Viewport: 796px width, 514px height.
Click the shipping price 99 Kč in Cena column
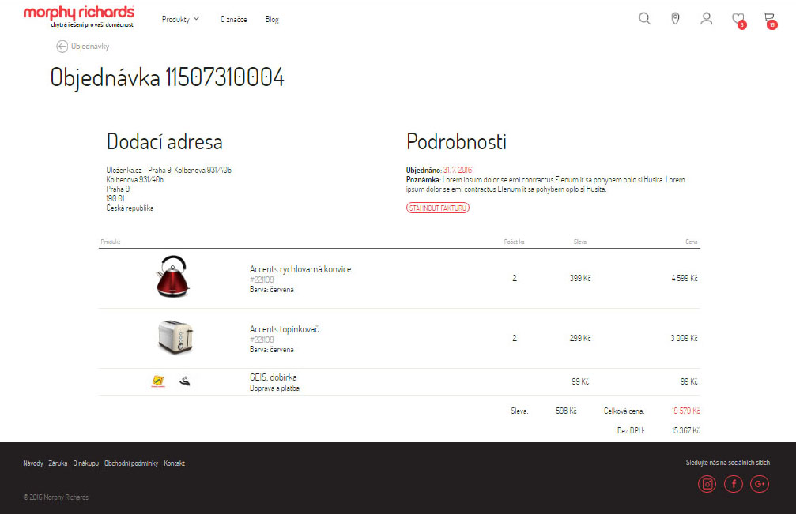pos(688,381)
